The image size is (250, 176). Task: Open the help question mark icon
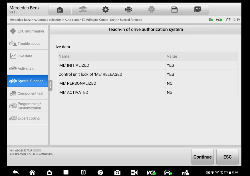[x=152, y=10]
